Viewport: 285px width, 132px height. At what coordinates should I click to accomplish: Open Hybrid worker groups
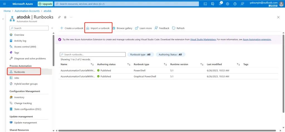click(26, 84)
